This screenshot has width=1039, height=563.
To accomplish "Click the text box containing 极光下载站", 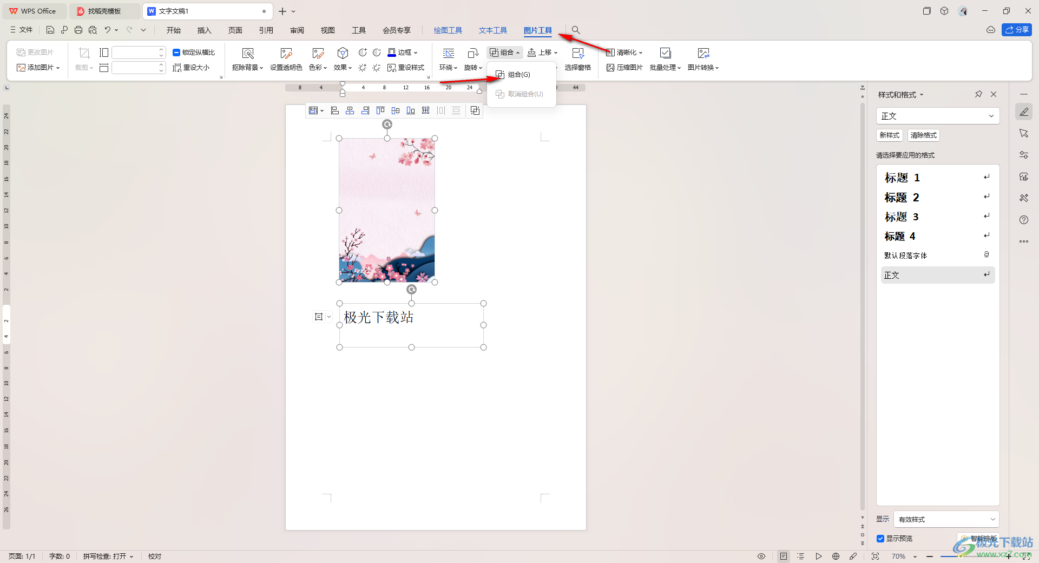I will 411,325.
